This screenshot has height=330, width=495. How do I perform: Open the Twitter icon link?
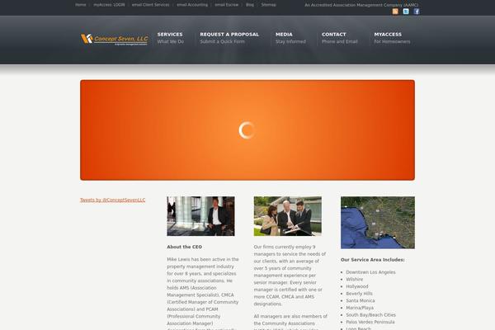(x=406, y=12)
